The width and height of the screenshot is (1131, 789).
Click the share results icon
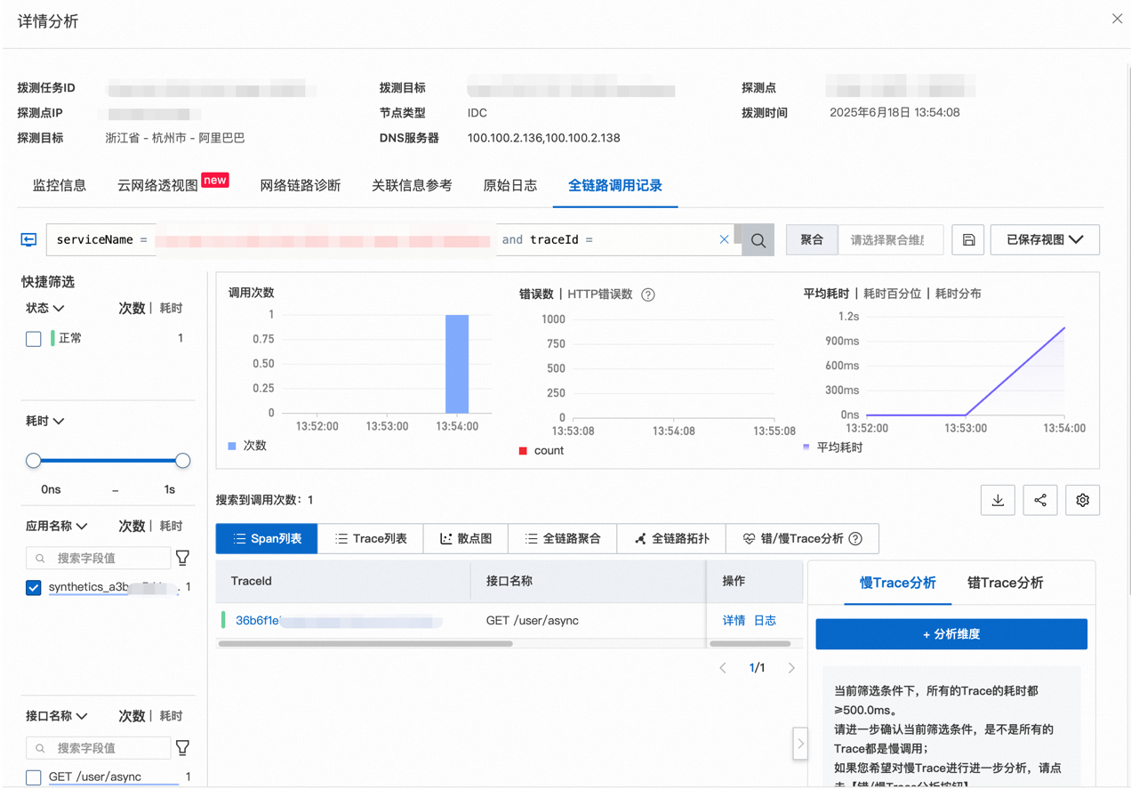pyautogui.click(x=1040, y=500)
